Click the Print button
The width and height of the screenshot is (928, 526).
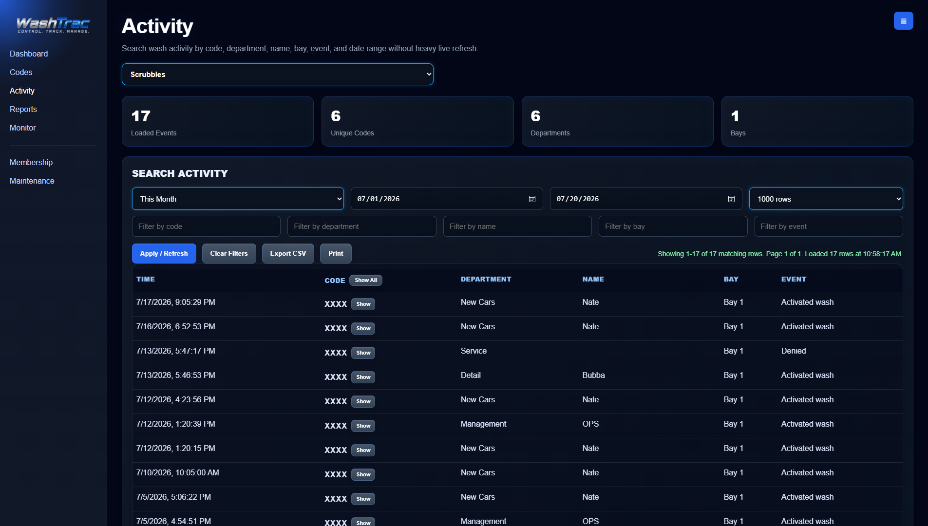click(336, 253)
